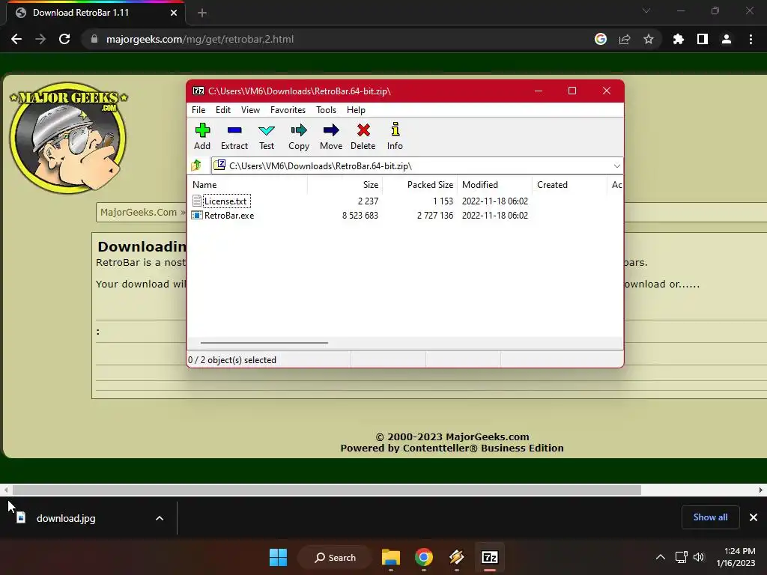Select License.txt in the archive list
Viewport: 767px width, 575px height.
click(x=225, y=201)
